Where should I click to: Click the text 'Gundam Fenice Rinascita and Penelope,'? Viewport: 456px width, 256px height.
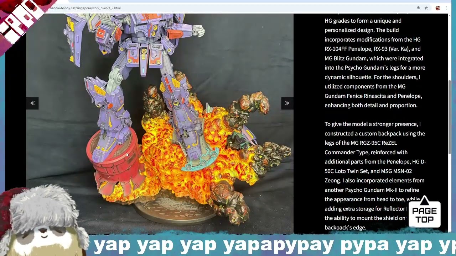coord(373,96)
